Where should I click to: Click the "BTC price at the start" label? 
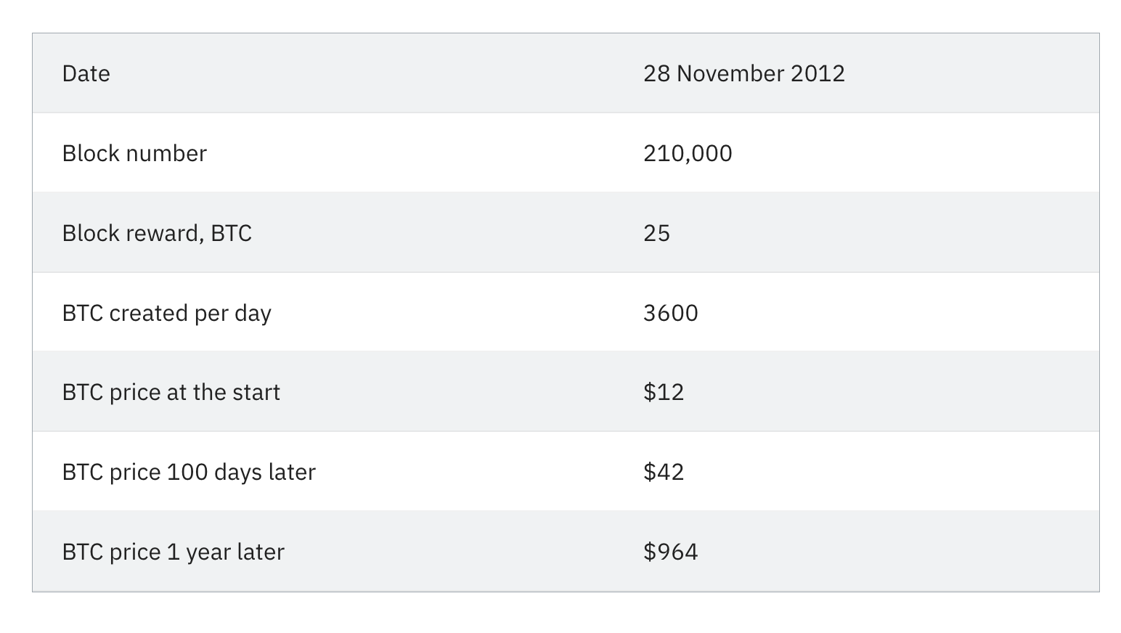[x=171, y=392]
